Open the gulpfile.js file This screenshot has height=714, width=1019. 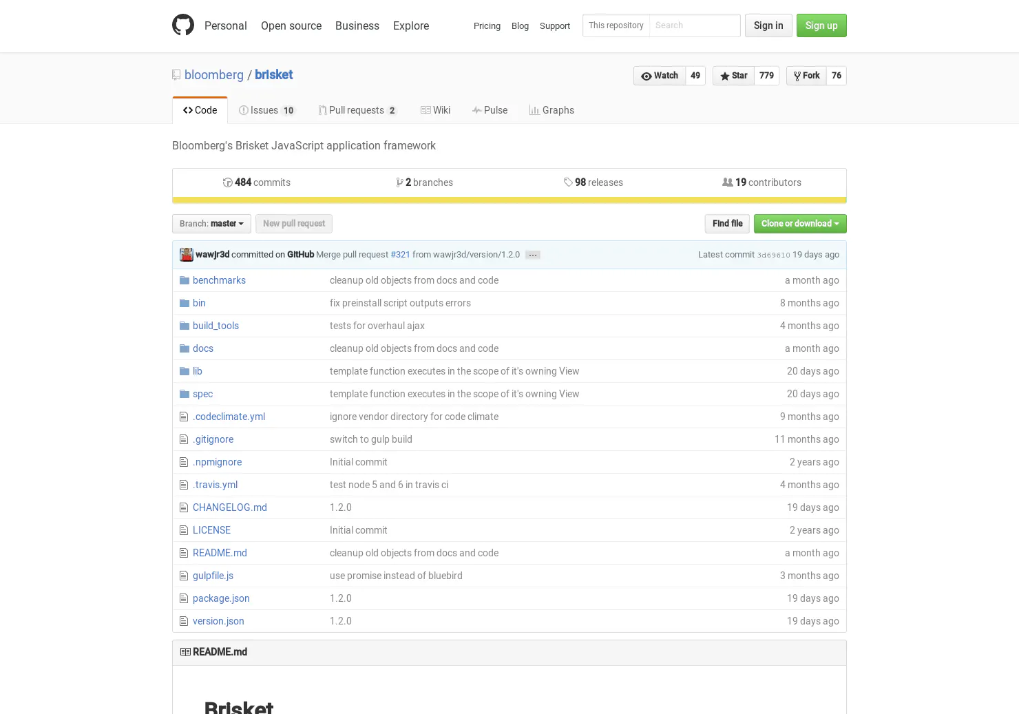[213, 576]
